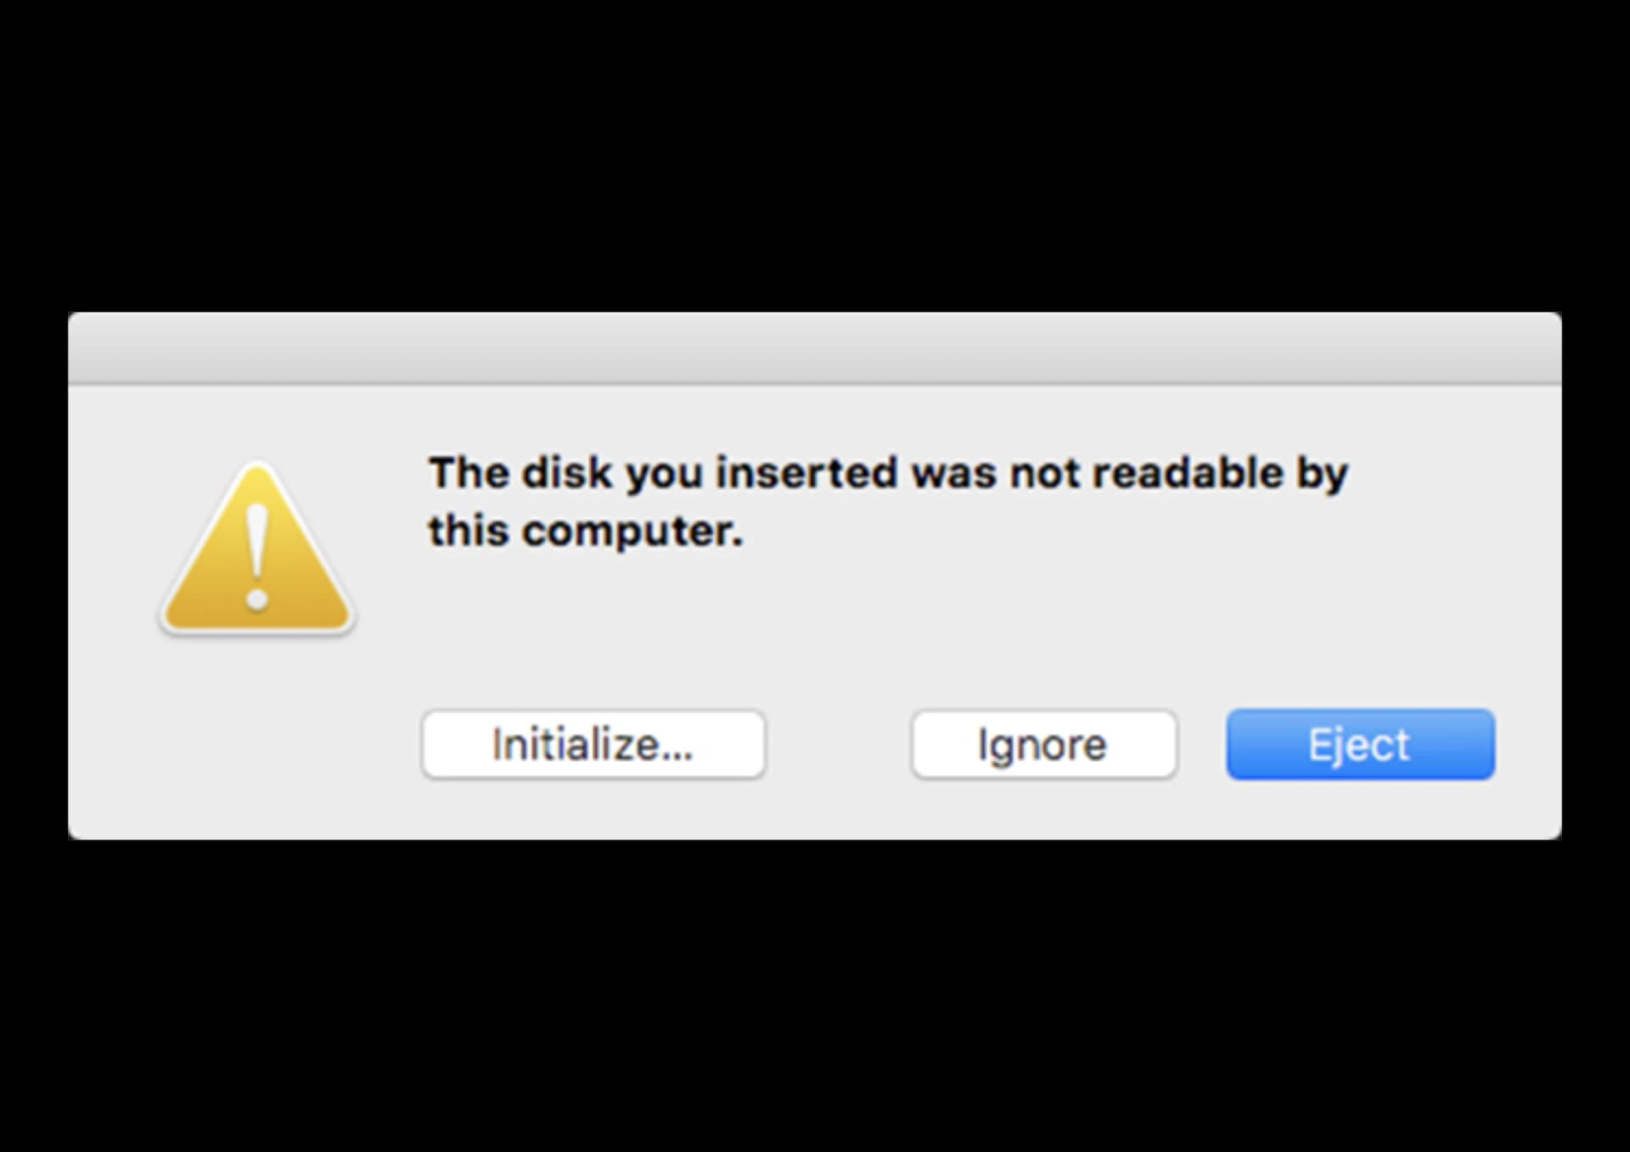The width and height of the screenshot is (1630, 1152).
Task: Click the dialog's empty title bar
Action: 814,349
